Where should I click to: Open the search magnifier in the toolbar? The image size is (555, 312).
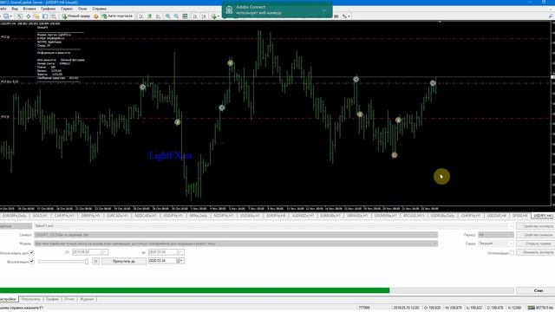click(551, 16)
